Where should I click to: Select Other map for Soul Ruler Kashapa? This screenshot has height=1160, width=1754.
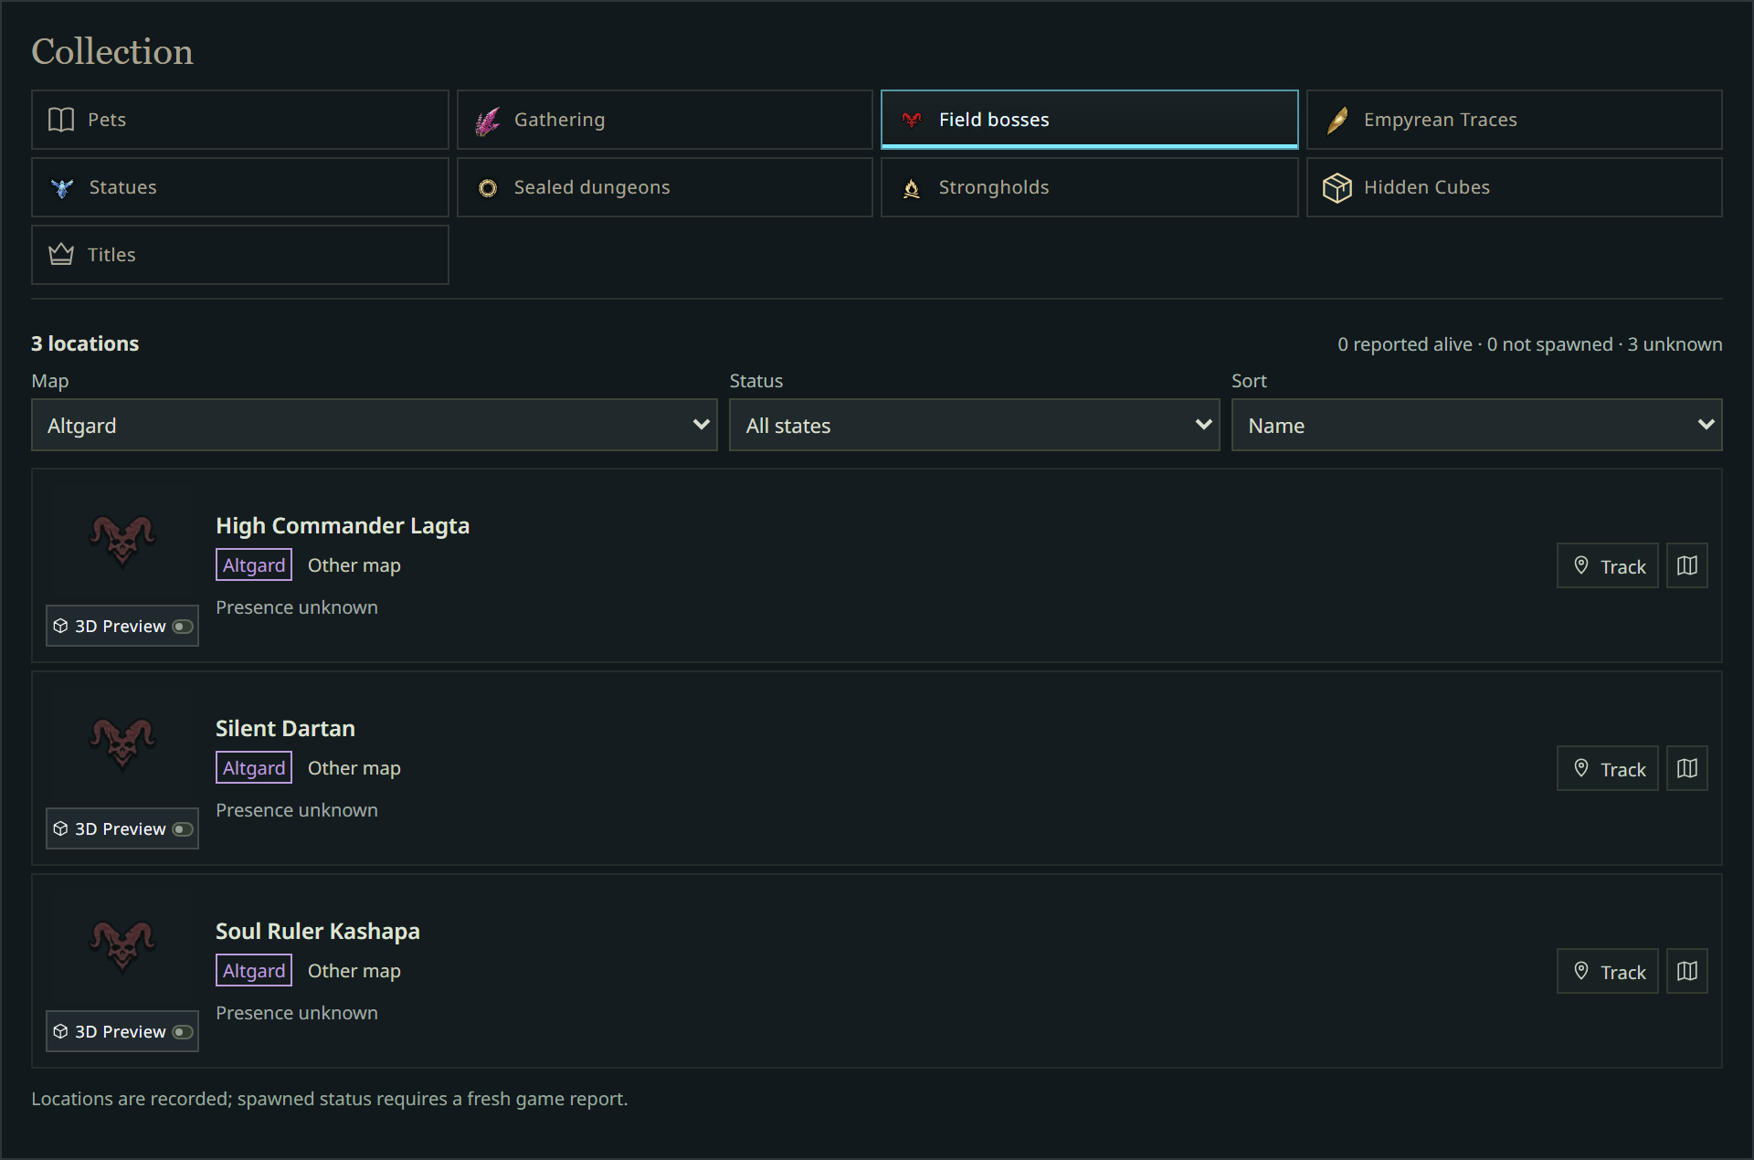coord(354,971)
